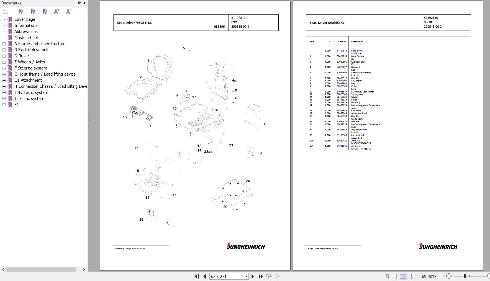
Task: Click the Lap seat belt description text
Action: [x=358, y=135]
